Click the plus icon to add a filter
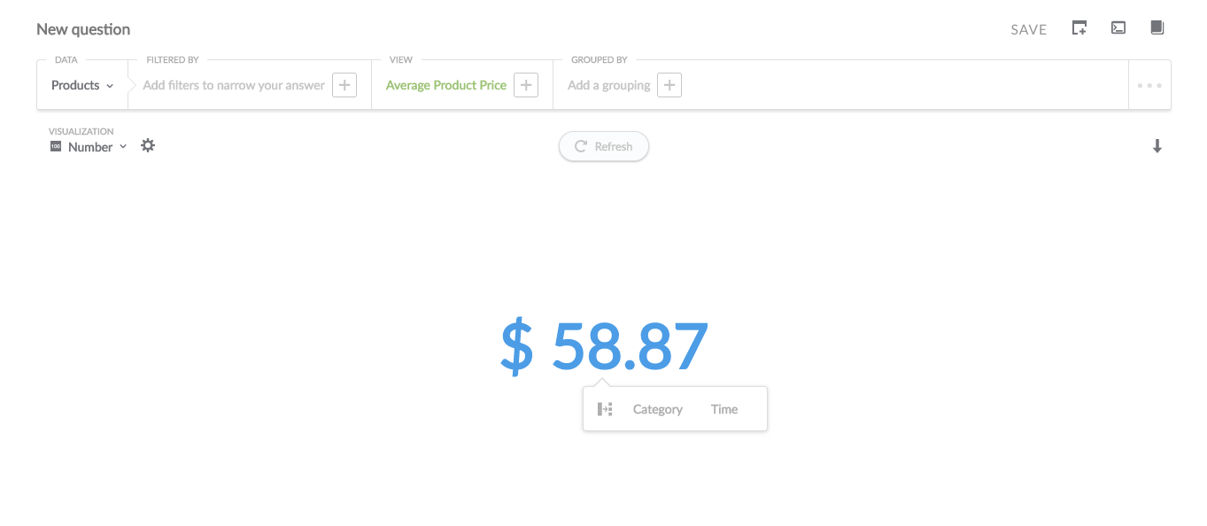This screenshot has width=1207, height=526. [x=344, y=85]
